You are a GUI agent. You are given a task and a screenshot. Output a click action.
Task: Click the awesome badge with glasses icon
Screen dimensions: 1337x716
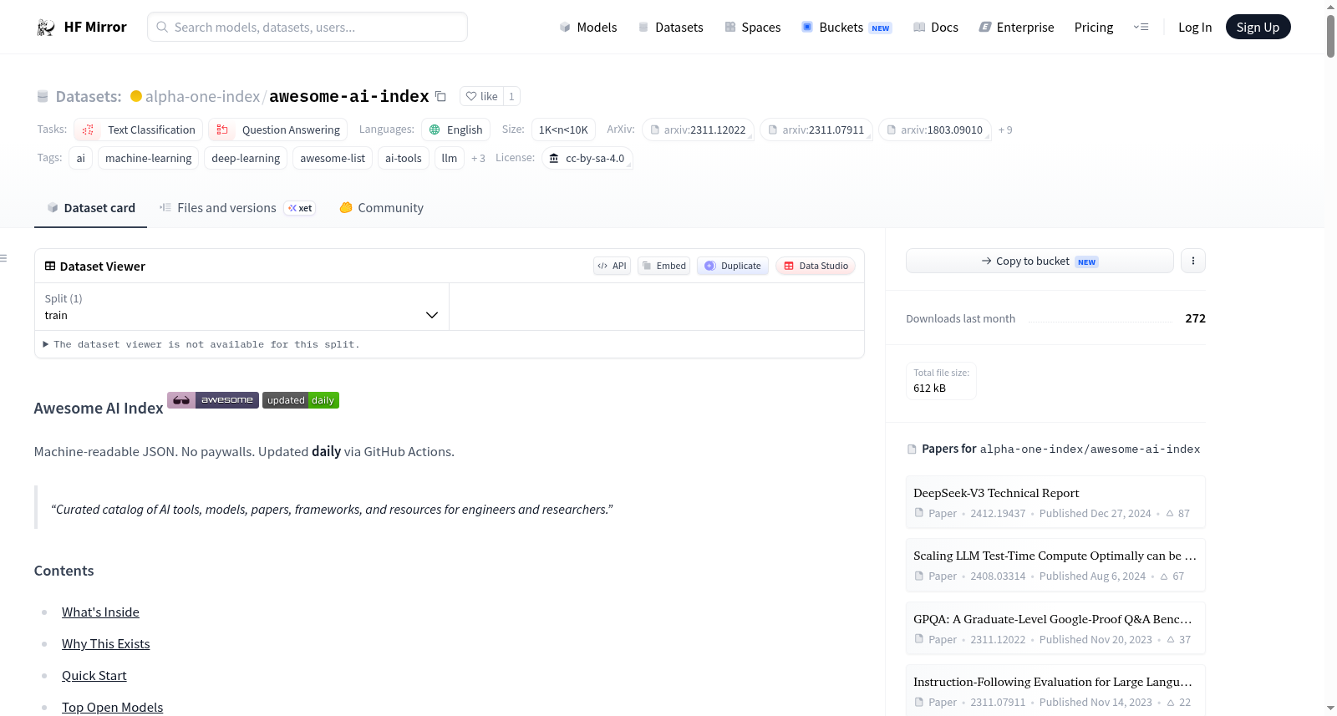click(x=211, y=400)
